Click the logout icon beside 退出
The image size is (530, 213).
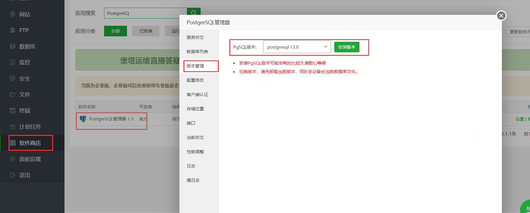[x=13, y=175]
